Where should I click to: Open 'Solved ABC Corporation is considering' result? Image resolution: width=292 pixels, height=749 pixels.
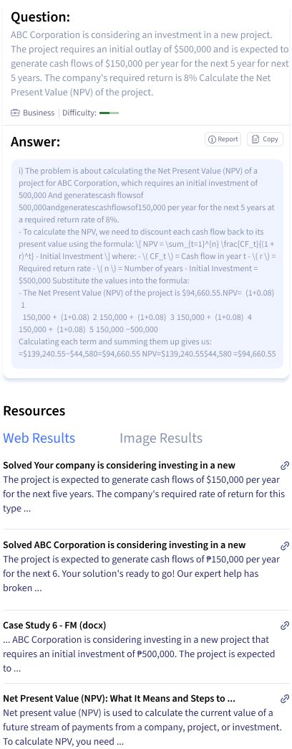pos(125,545)
